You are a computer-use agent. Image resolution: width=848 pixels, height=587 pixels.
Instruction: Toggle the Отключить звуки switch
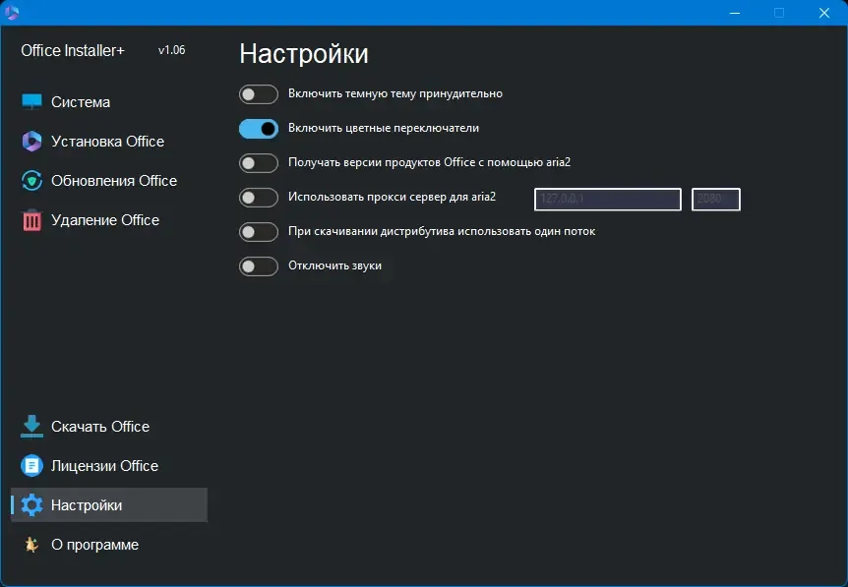pos(259,265)
